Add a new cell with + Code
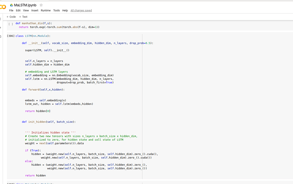 coord(11,17)
